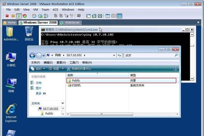Click the Appliance view icon in the toolbar
The width and height of the screenshot is (204, 136).
(x=113, y=16)
